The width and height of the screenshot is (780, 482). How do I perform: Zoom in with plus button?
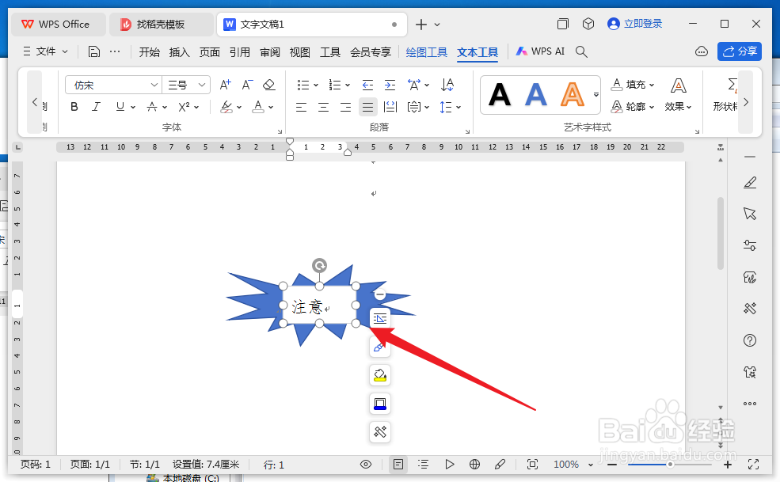pyautogui.click(x=727, y=465)
